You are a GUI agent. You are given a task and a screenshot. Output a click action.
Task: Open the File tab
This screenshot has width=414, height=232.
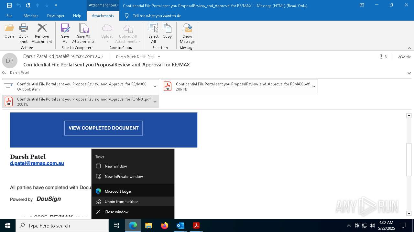(9, 16)
